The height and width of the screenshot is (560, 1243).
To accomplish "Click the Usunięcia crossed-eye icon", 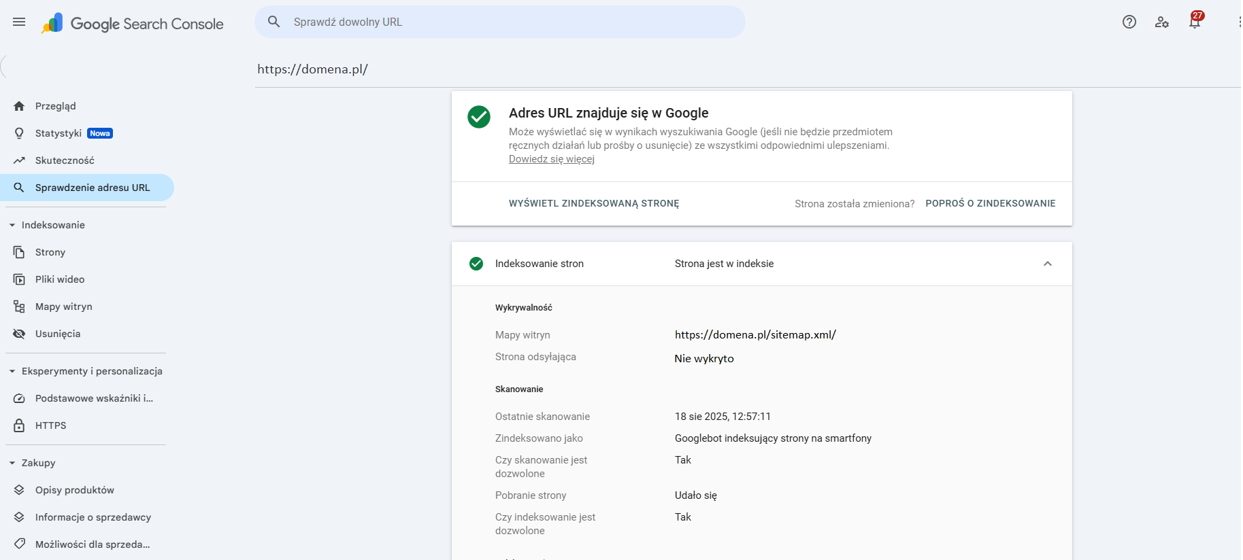I will (19, 334).
